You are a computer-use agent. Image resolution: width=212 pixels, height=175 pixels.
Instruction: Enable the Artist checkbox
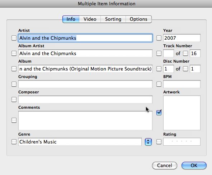point(14,38)
